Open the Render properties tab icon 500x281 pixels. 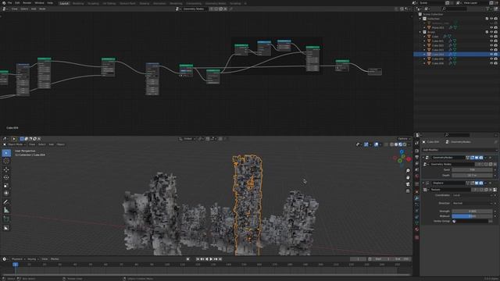point(416,151)
